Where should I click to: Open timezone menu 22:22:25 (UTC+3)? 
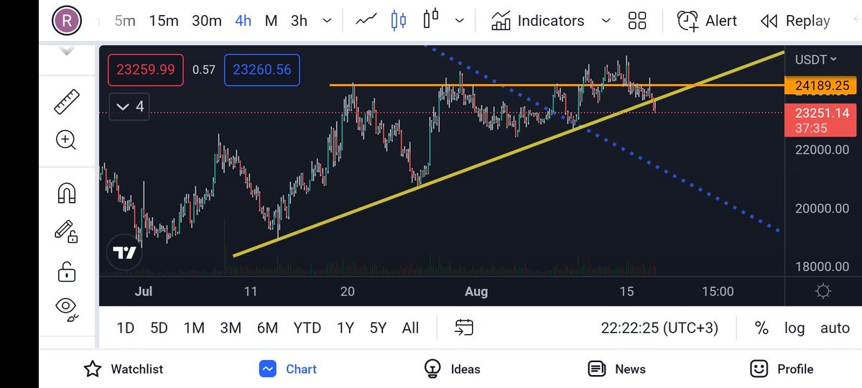pyautogui.click(x=659, y=328)
